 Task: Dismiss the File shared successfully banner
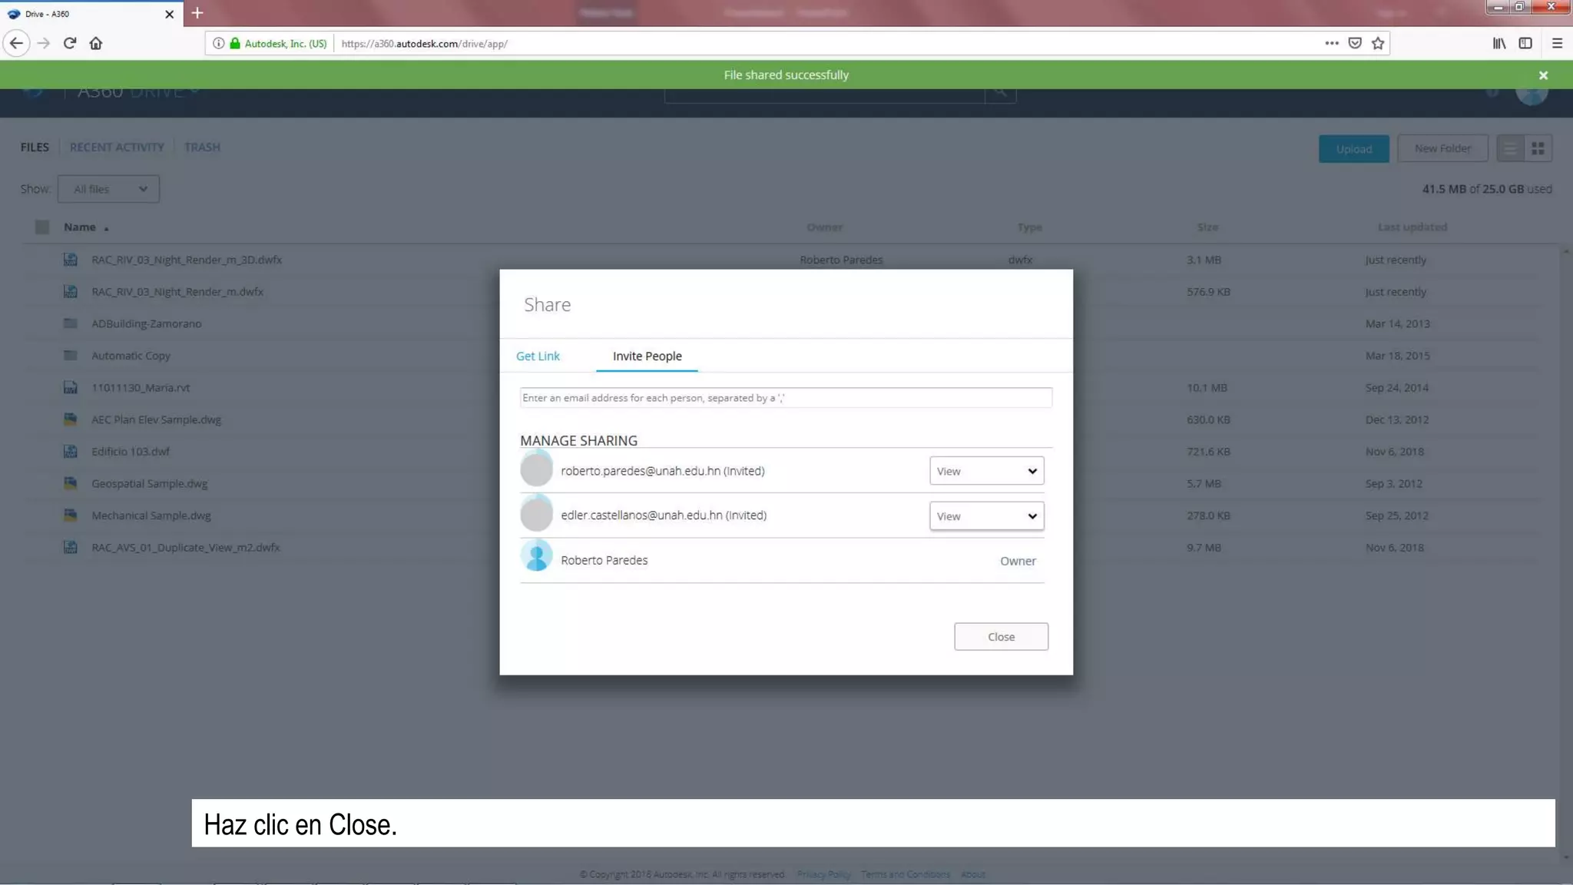1543,75
